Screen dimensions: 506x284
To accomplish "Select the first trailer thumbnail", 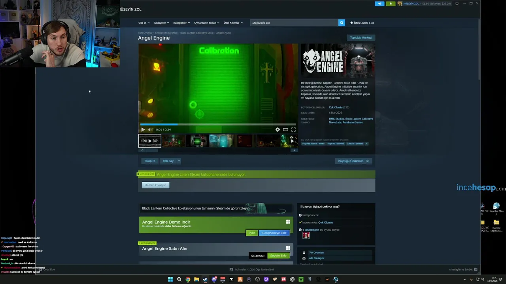I will pyautogui.click(x=150, y=141).
